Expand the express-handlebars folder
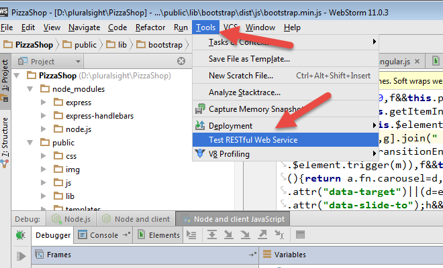 click(x=43, y=115)
